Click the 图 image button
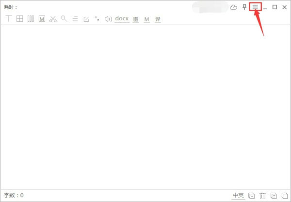291x202 pixels. pos(136,19)
